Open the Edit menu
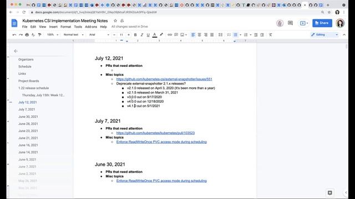The height and width of the screenshot is (199, 355). (x=33, y=27)
